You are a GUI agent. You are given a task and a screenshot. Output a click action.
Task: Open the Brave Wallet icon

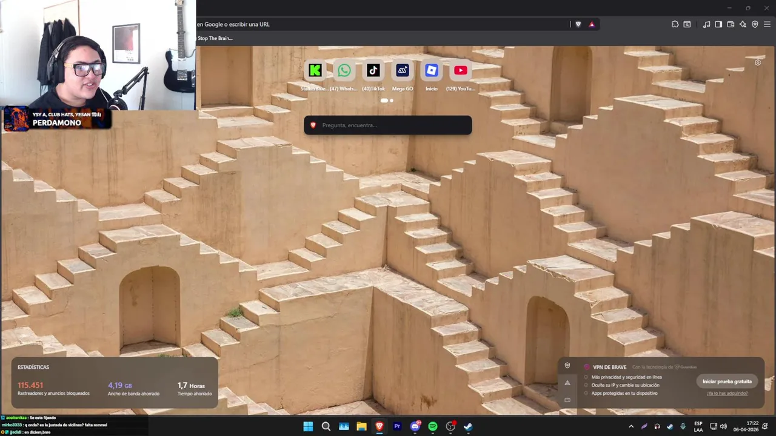point(731,24)
